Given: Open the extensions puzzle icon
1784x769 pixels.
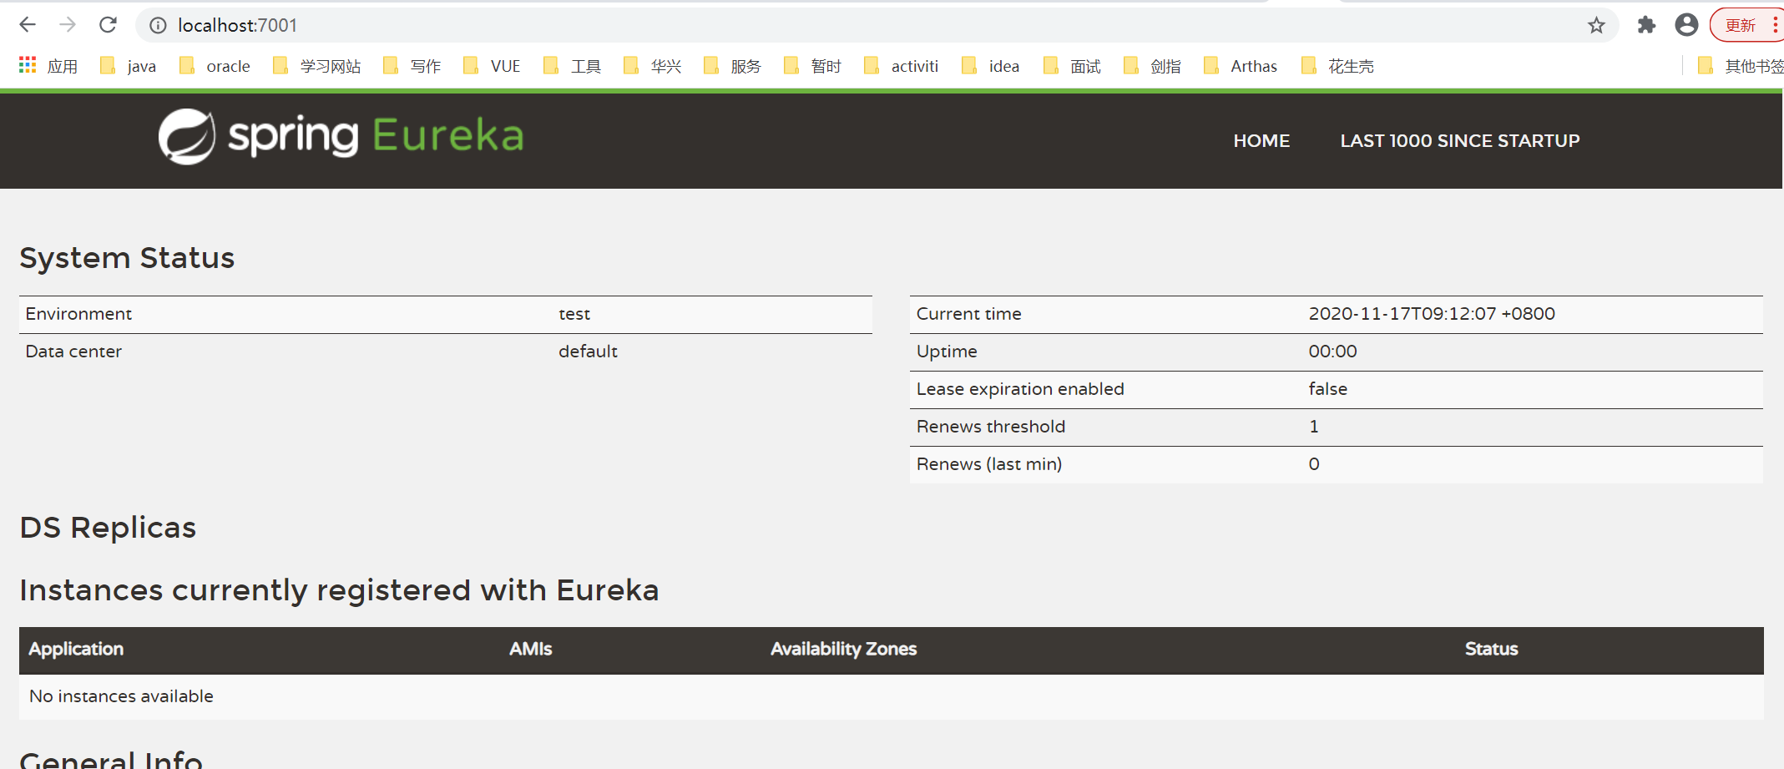Looking at the screenshot, I should [x=1646, y=25].
